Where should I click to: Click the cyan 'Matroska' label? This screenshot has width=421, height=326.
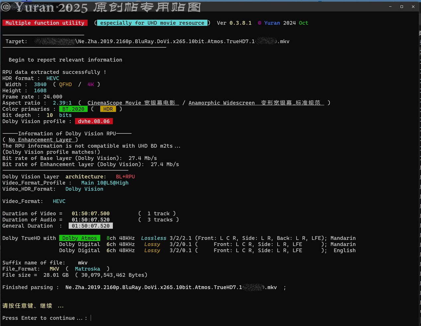87,269
